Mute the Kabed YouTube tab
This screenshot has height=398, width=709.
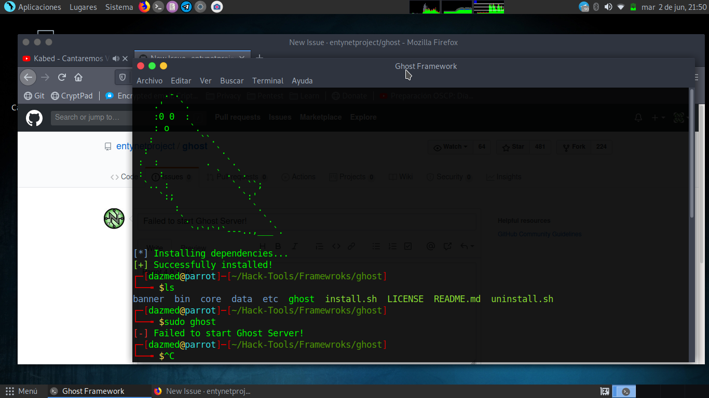(x=116, y=59)
